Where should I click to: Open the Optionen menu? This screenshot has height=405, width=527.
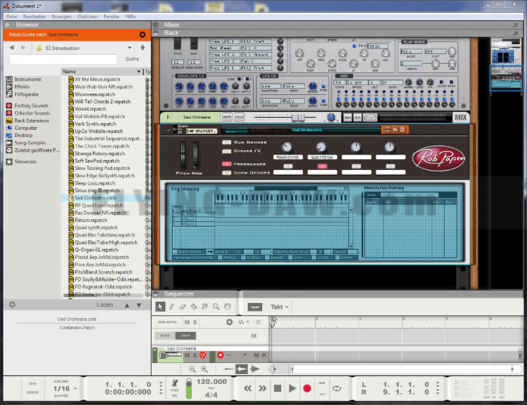(x=88, y=15)
